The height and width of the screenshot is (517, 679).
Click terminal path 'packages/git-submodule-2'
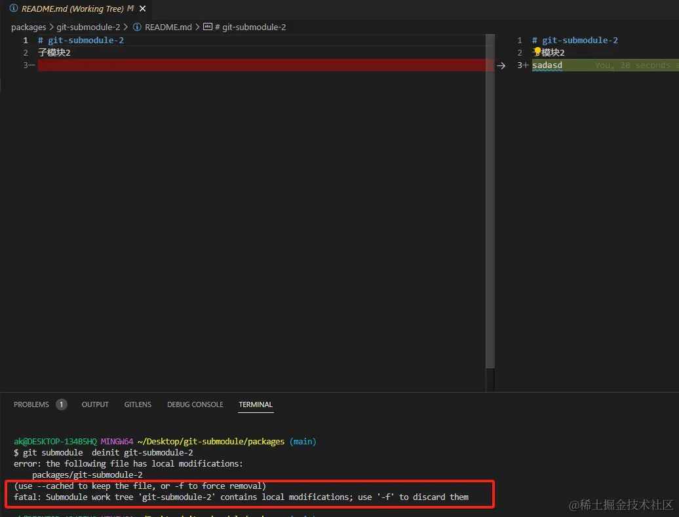point(87,474)
